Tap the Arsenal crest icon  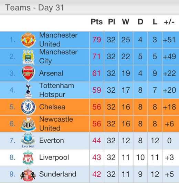click(28, 73)
